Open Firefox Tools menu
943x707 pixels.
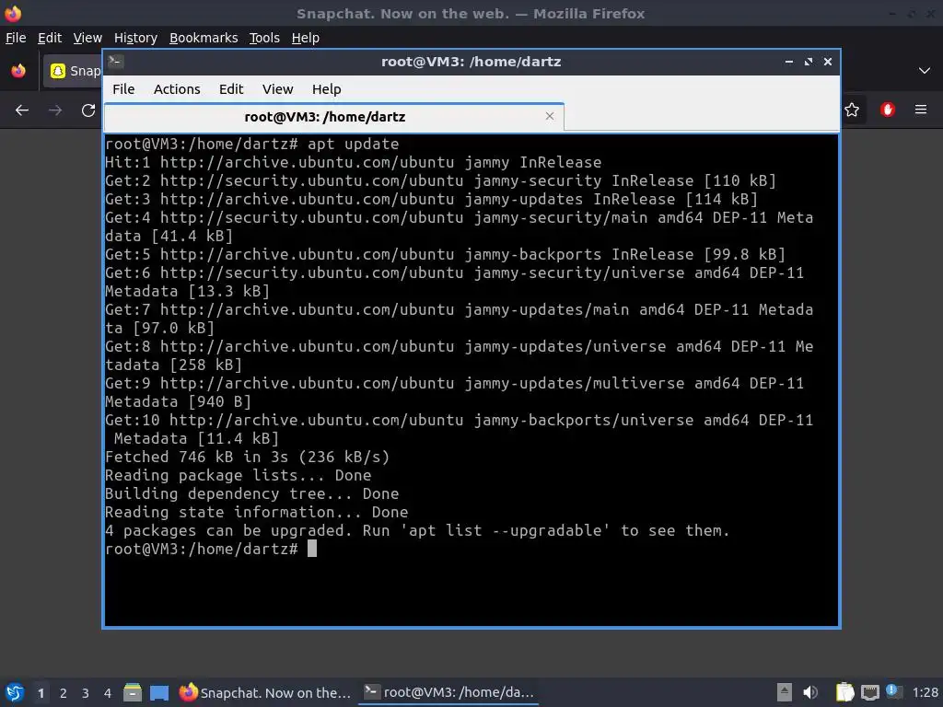(264, 38)
